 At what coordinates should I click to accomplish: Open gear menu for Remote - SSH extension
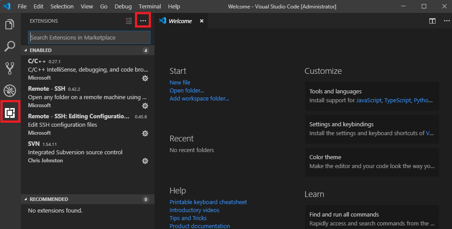tap(145, 106)
